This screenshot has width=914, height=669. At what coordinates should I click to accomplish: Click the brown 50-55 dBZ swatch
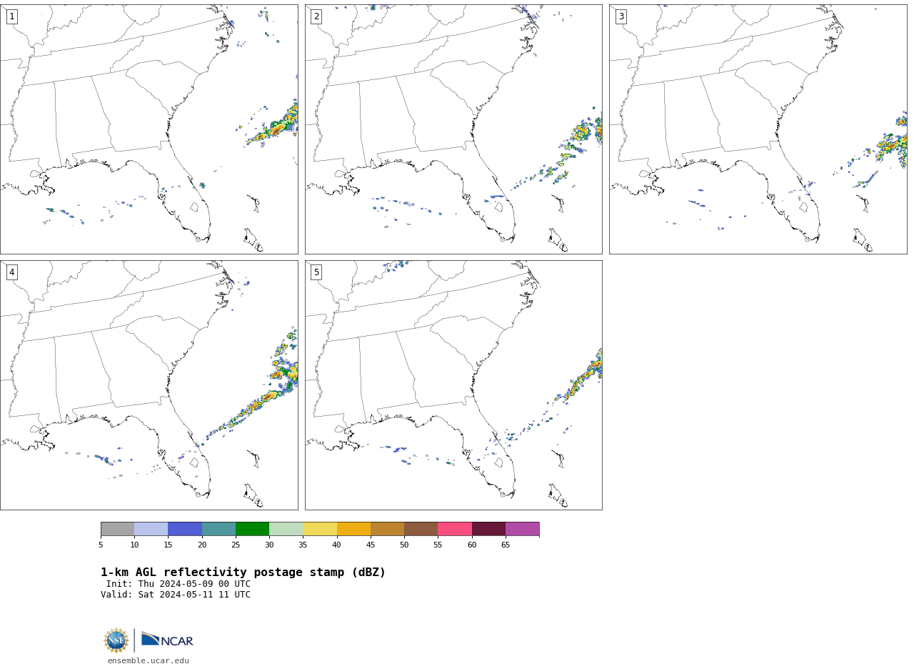coord(421,529)
